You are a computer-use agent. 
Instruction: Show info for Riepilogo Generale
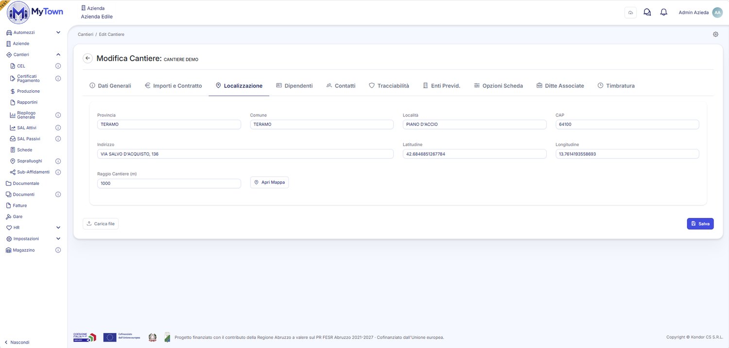tap(58, 115)
